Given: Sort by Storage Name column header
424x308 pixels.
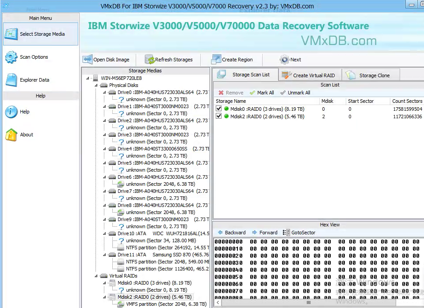Looking at the screenshot, I should pyautogui.click(x=266, y=101).
